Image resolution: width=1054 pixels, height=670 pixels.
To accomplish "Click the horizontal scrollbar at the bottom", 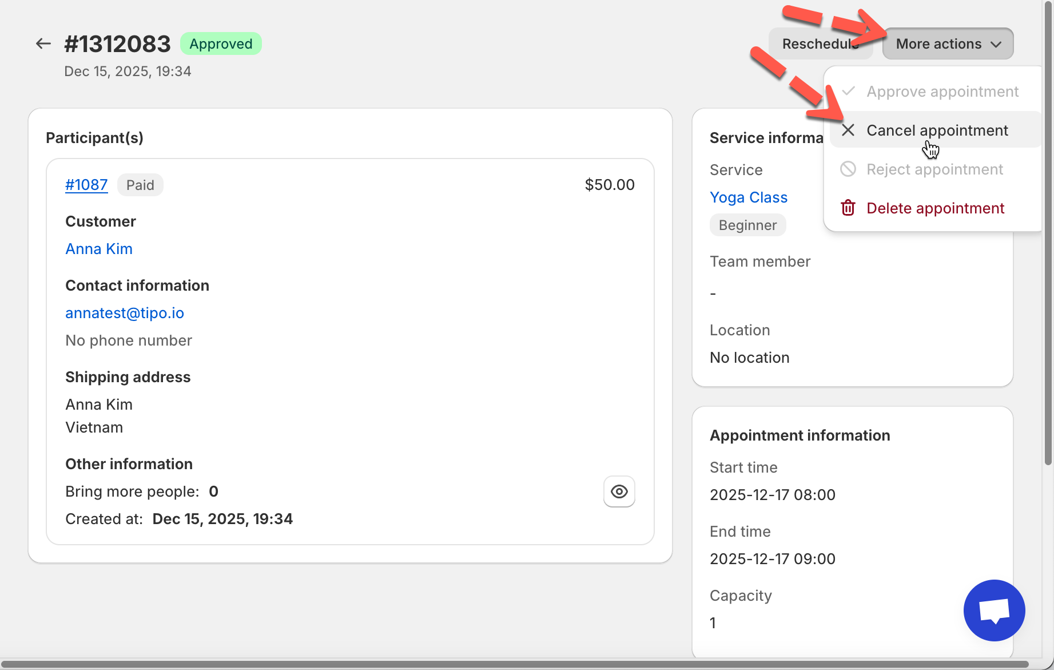I will (515, 664).
